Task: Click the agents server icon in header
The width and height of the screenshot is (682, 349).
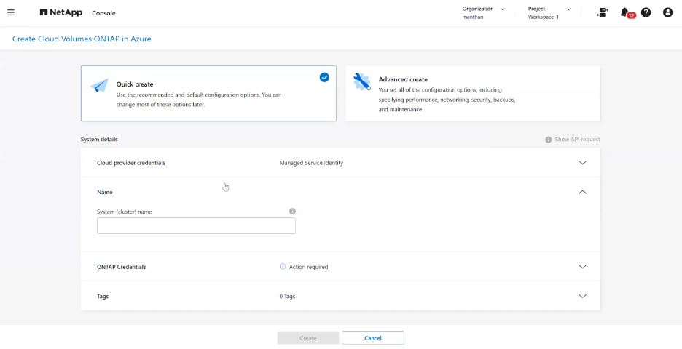Action: pyautogui.click(x=603, y=12)
